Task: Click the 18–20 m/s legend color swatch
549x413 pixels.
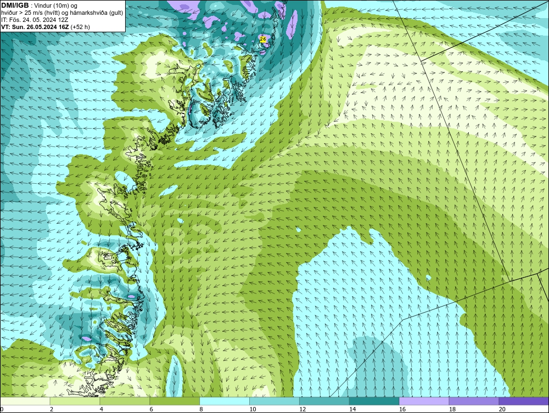Action: click(x=474, y=401)
